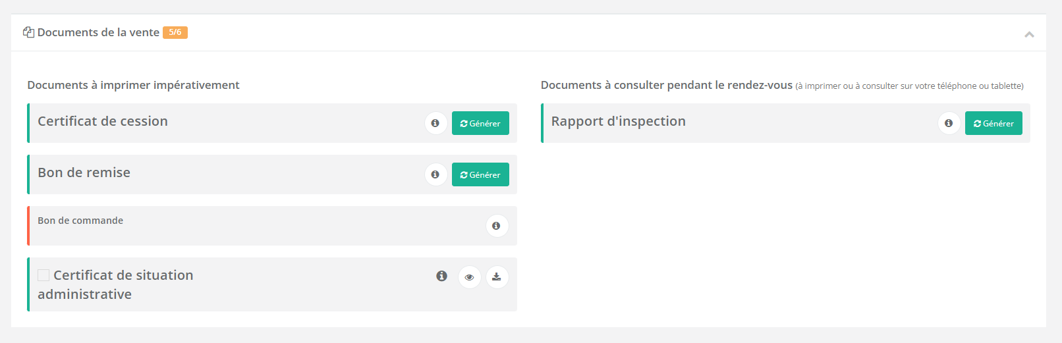Show info for Certificat de cession
The width and height of the screenshot is (1062, 343).
click(435, 123)
